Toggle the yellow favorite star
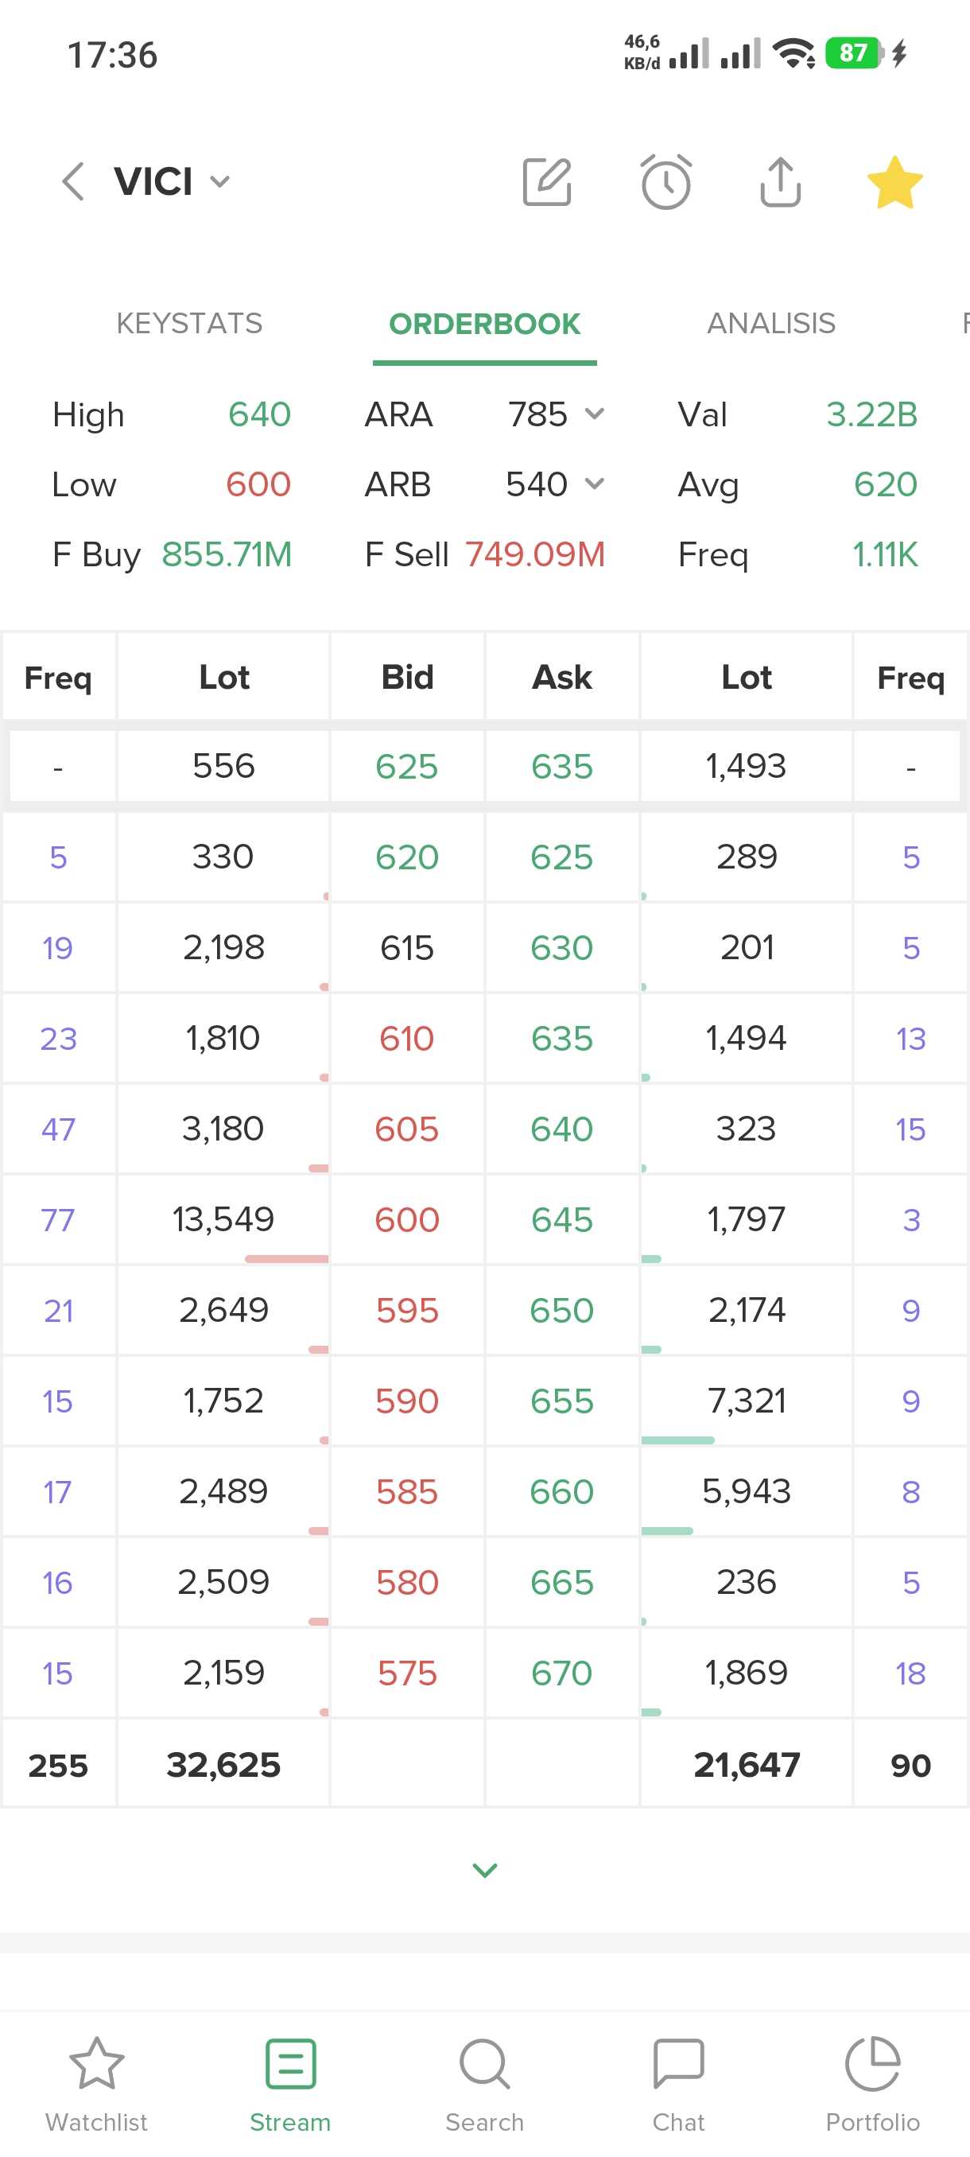Image resolution: width=970 pixels, height=2157 pixels. pyautogui.click(x=894, y=181)
